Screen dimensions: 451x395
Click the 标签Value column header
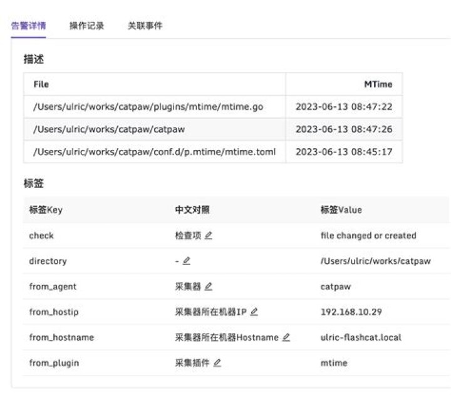pos(341,210)
